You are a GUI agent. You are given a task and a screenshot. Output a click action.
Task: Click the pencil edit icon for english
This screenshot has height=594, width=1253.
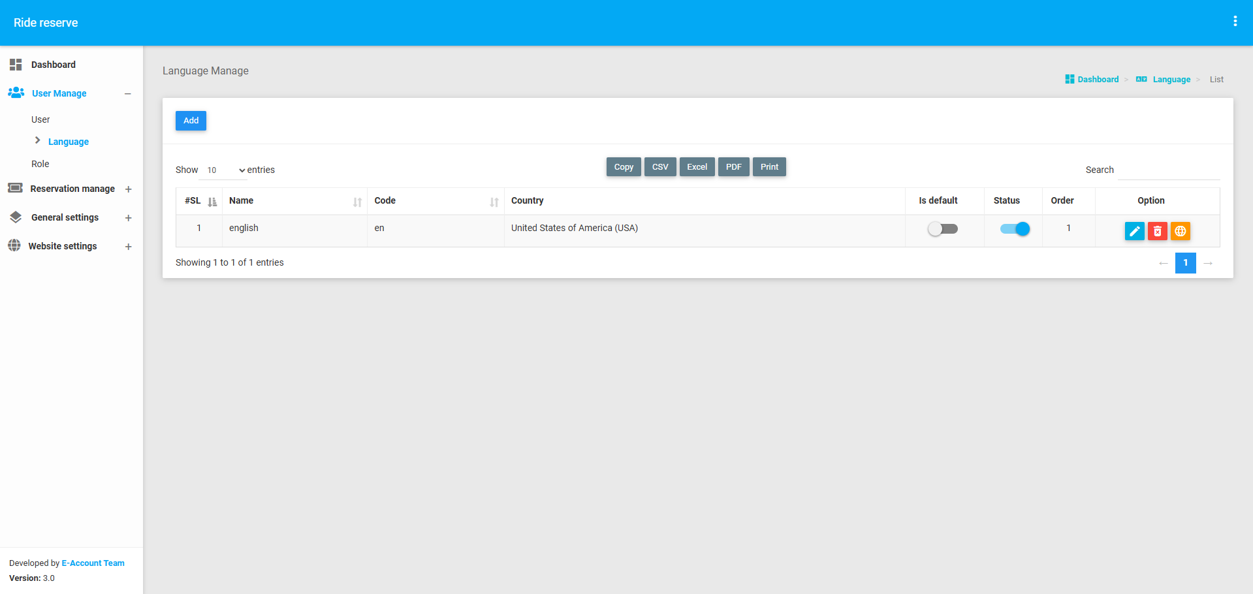tap(1134, 231)
